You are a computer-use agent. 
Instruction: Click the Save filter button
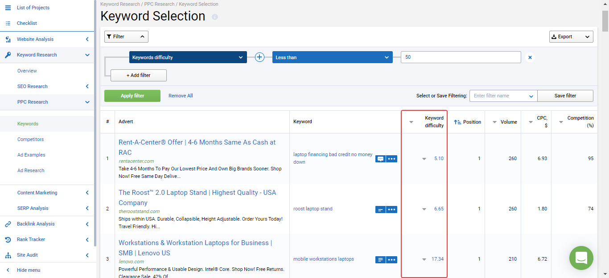point(565,96)
